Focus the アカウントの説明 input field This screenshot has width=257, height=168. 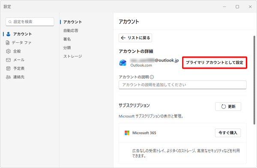[182, 85]
